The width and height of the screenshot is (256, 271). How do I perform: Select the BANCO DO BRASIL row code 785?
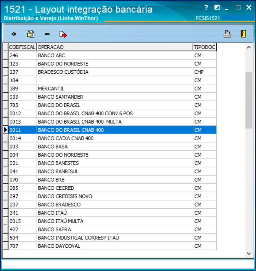point(112,105)
